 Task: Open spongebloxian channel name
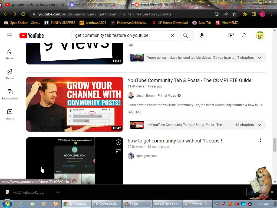coord(147,156)
